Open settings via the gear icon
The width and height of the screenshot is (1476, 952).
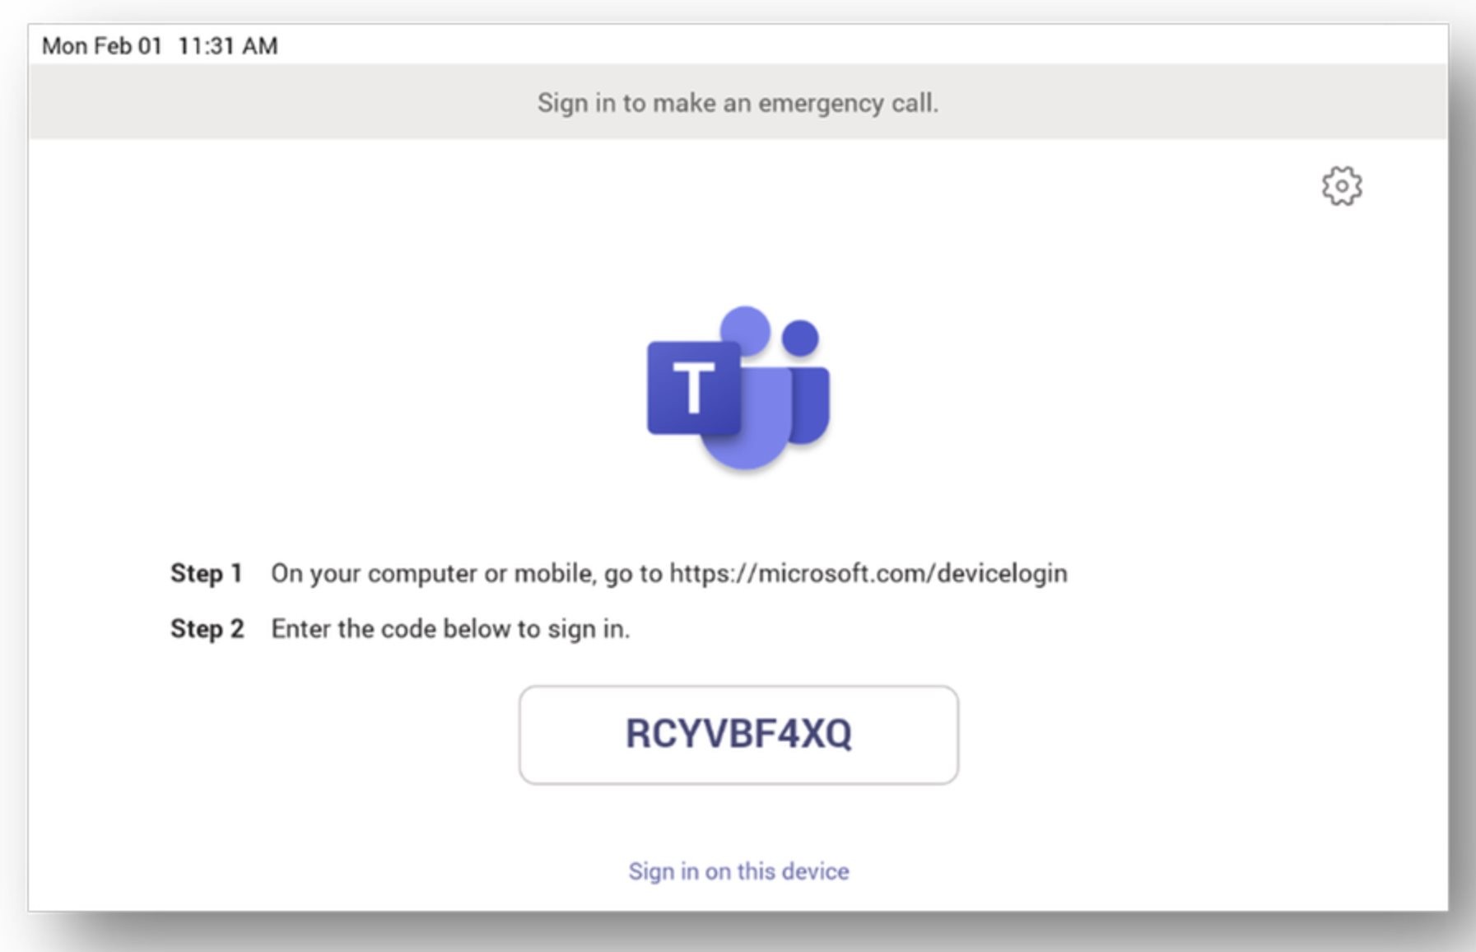pyautogui.click(x=1342, y=186)
